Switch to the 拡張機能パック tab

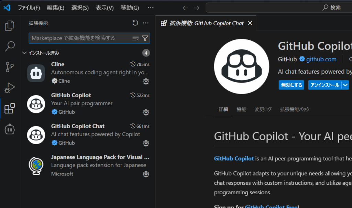click(295, 109)
